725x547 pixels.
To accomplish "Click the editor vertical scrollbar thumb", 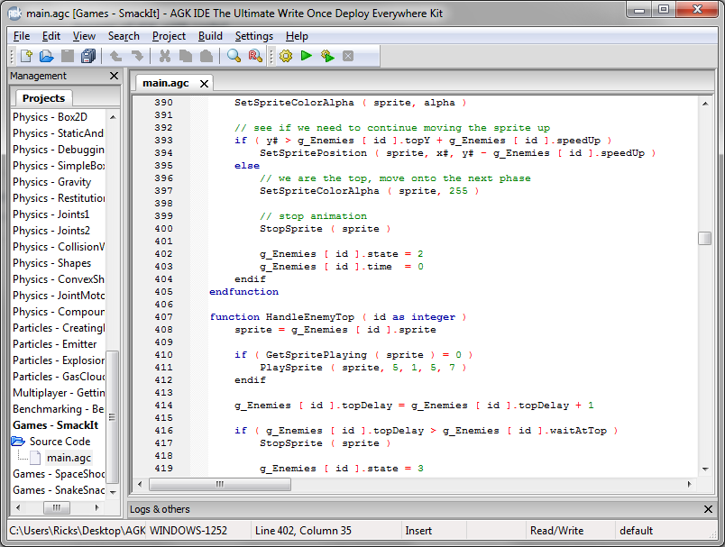I will pos(704,239).
